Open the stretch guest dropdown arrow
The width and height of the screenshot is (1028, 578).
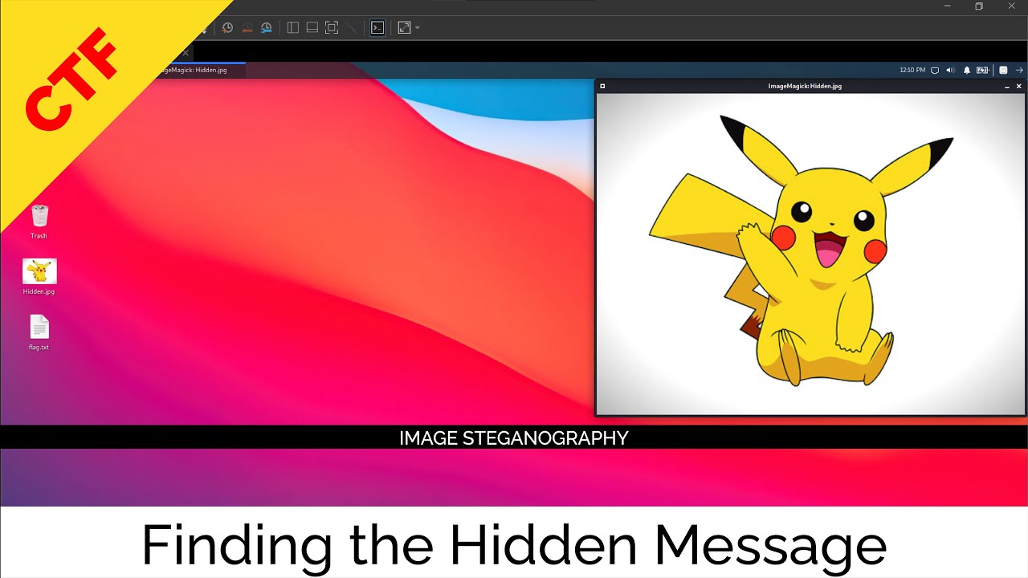click(418, 28)
